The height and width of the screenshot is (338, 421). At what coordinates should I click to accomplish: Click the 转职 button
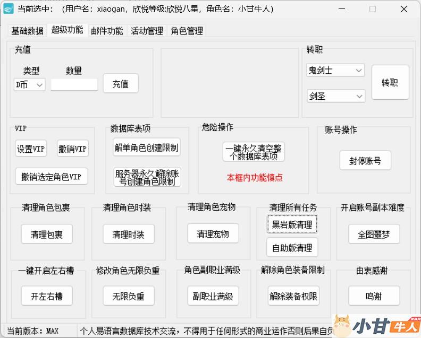click(x=390, y=82)
